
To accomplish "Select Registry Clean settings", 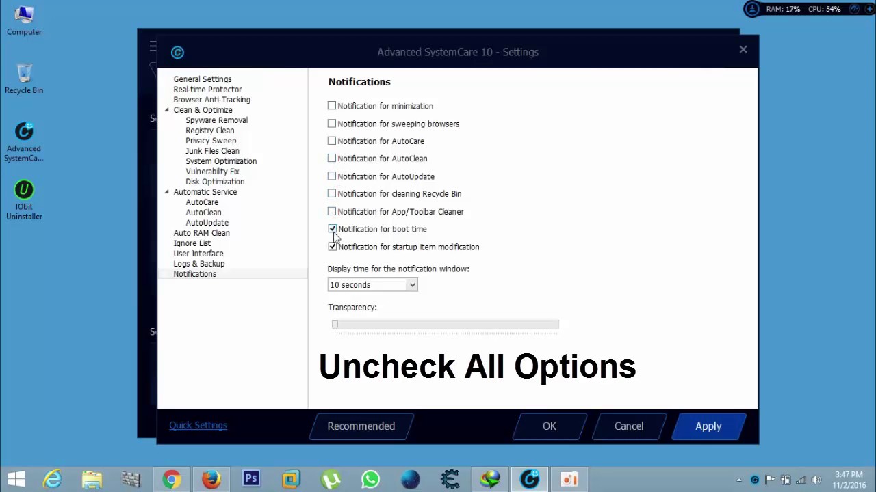I will pyautogui.click(x=209, y=131).
